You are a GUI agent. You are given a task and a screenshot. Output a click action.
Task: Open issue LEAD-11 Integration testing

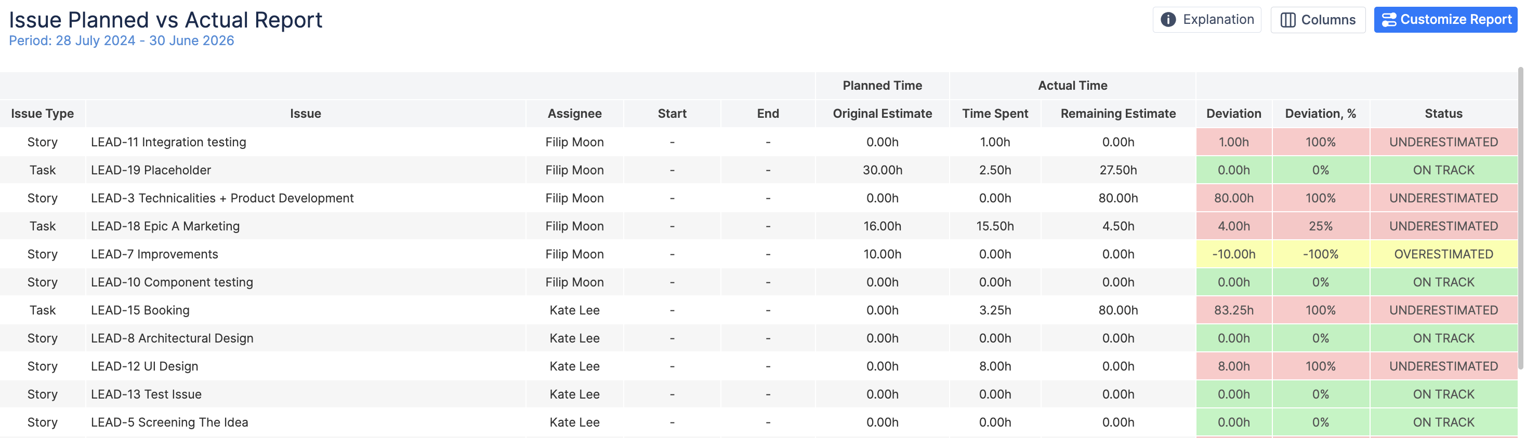click(x=168, y=142)
